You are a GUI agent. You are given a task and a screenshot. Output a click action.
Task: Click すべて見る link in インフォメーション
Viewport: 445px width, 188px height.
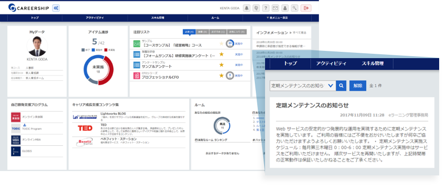[298, 33]
